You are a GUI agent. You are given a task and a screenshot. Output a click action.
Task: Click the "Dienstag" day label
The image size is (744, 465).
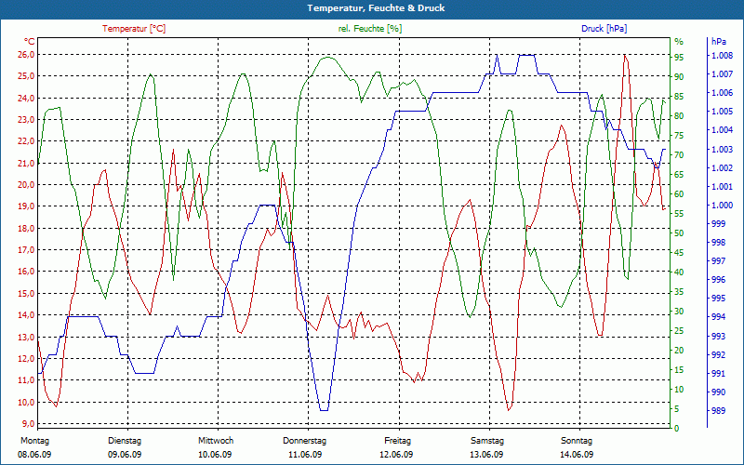point(125,441)
